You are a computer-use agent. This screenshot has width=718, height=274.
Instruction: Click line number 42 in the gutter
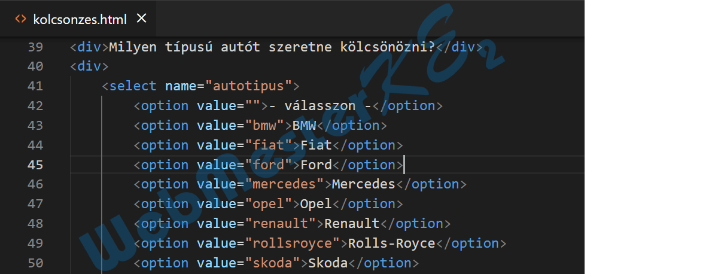35,106
